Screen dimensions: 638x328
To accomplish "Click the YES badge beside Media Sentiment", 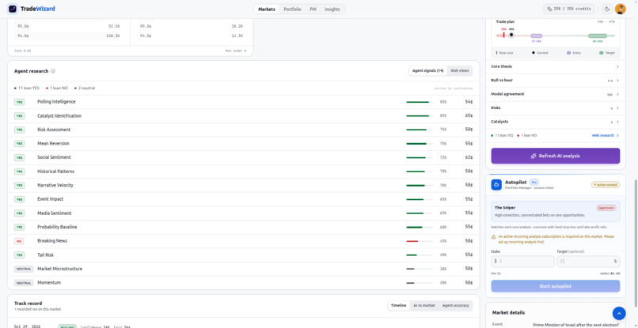I will 19,213.
